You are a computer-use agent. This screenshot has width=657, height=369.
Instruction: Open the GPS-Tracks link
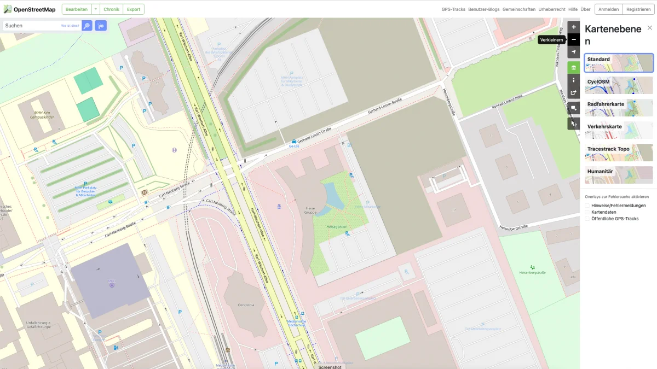tap(453, 9)
